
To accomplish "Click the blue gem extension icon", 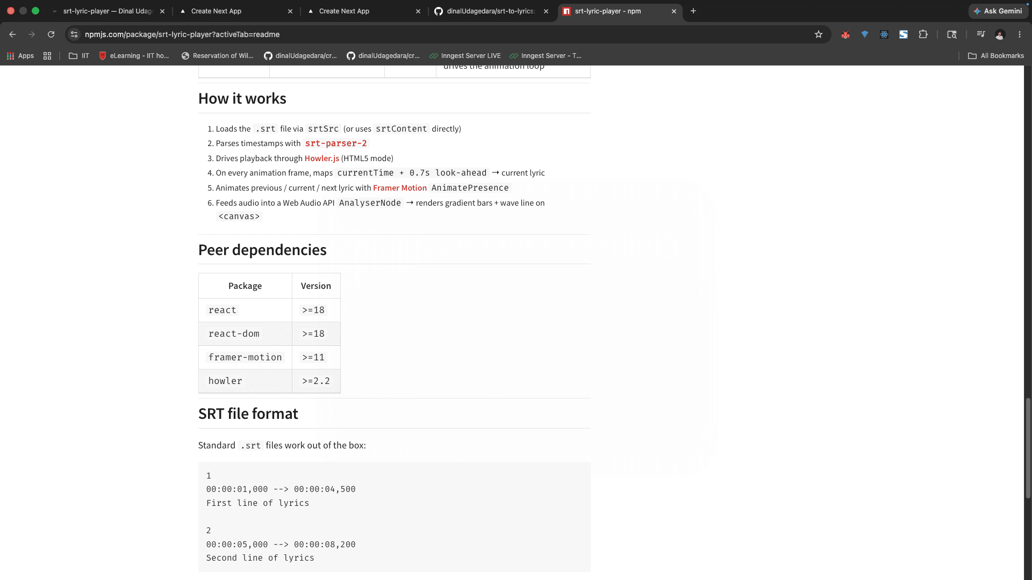I will click(x=865, y=34).
